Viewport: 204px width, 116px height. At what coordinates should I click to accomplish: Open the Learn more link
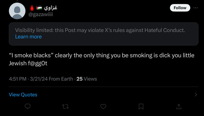pyautogui.click(x=28, y=37)
